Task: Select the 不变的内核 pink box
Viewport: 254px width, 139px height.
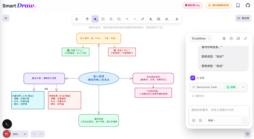Action: [x=153, y=93]
